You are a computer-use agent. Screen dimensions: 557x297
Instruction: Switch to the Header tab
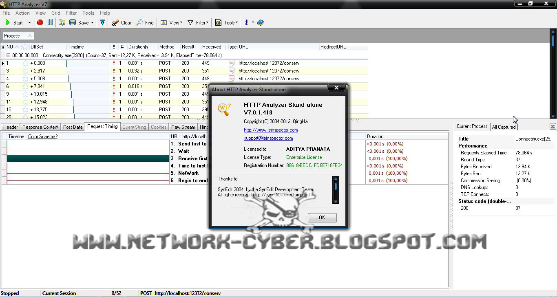11,127
